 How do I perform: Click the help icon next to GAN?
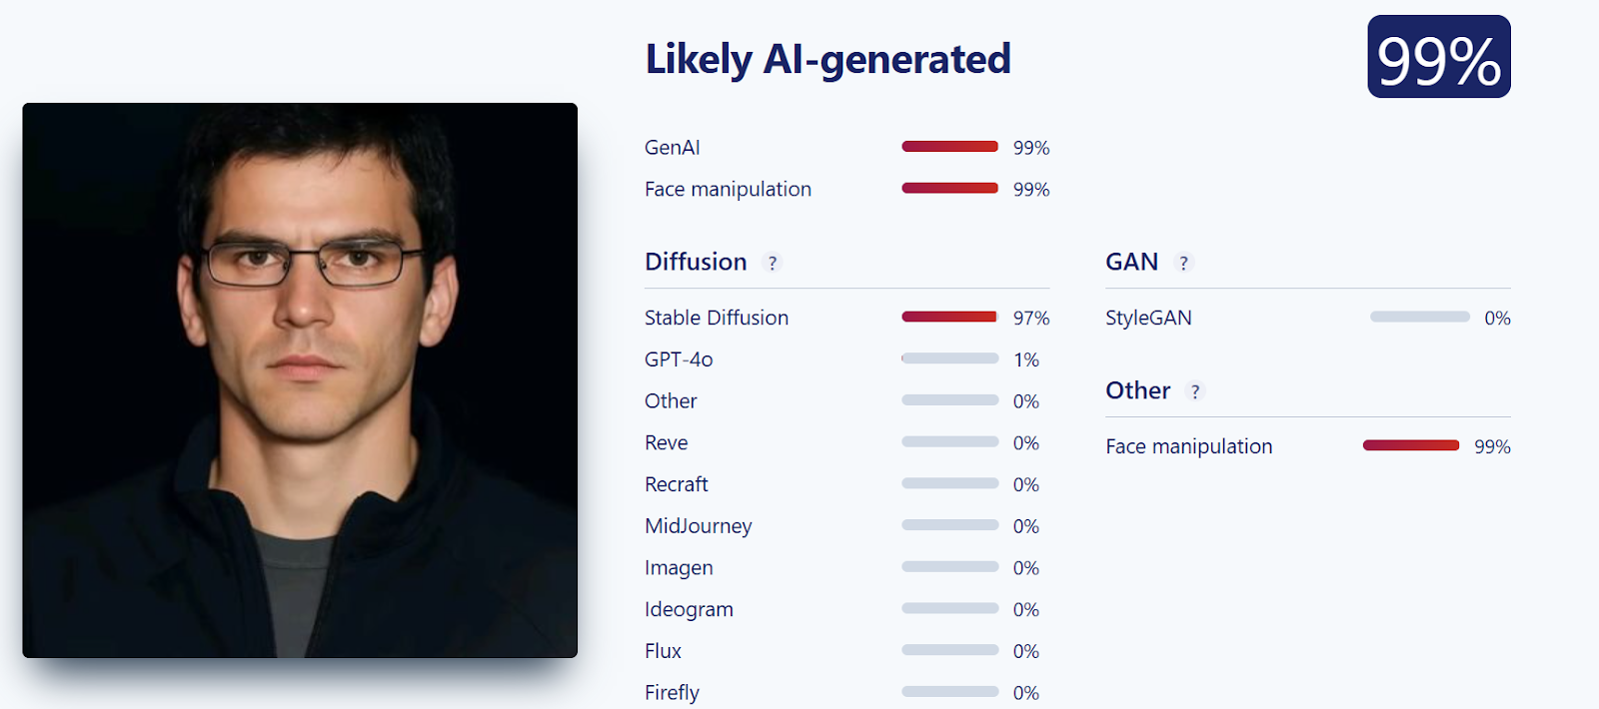pos(1183,263)
